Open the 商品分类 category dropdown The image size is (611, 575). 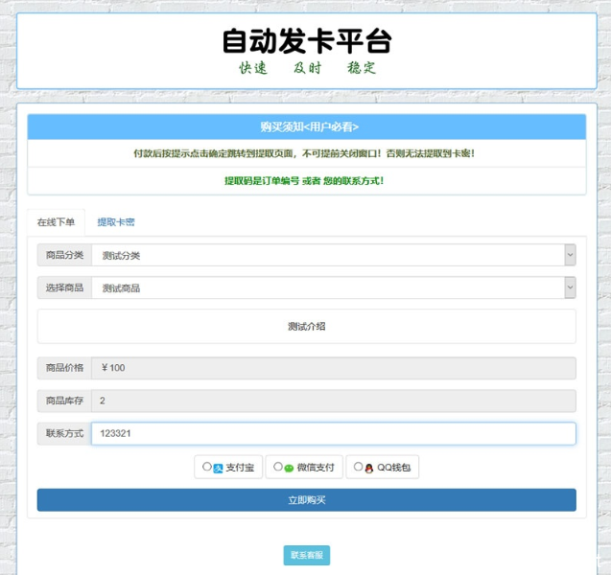[x=332, y=255]
